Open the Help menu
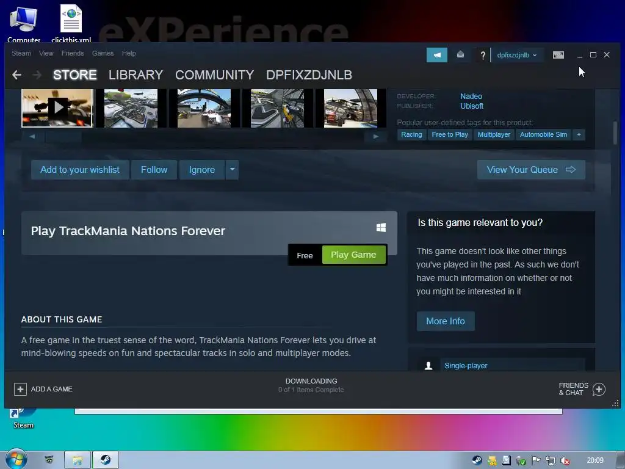The height and width of the screenshot is (469, 625). (x=129, y=54)
